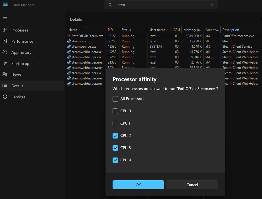Screen dimensions: 262x199
Task: Click memory value 29,016 K
Action: click(196, 57)
